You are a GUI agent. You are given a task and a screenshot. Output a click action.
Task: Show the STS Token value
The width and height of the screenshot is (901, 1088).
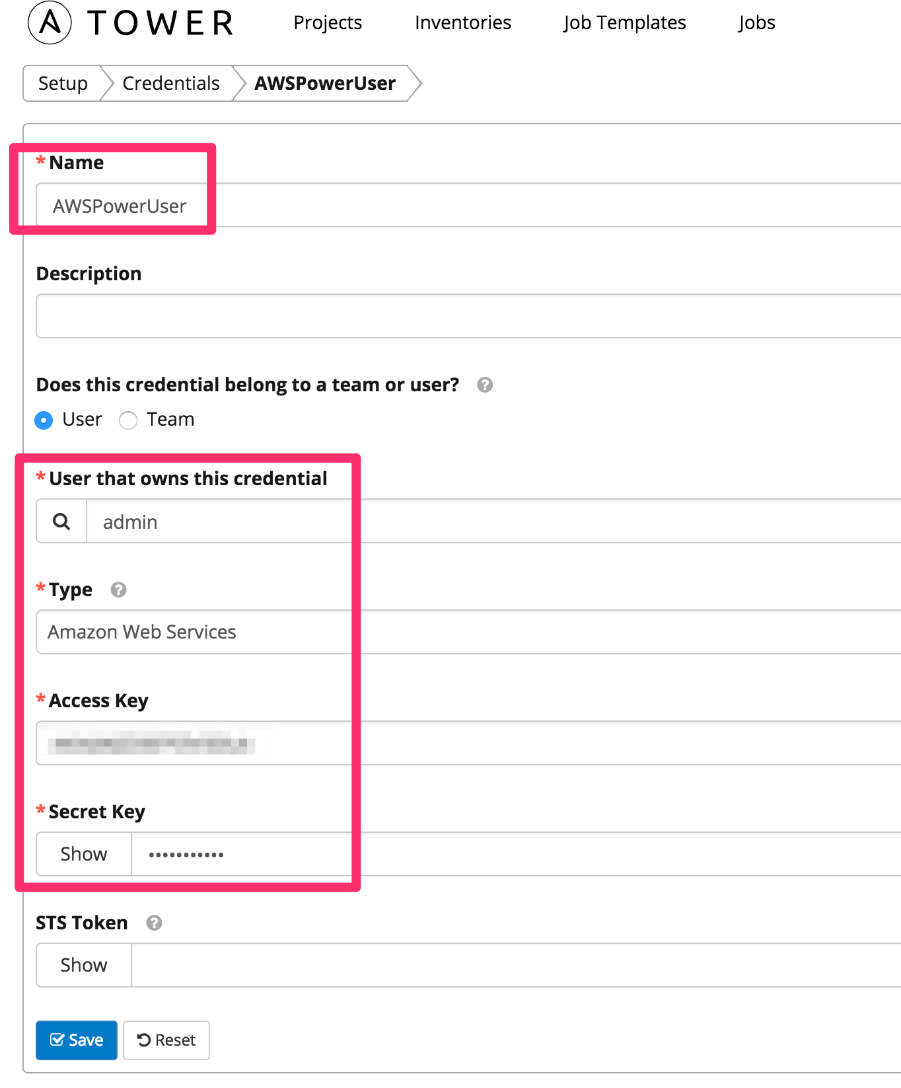point(83,964)
